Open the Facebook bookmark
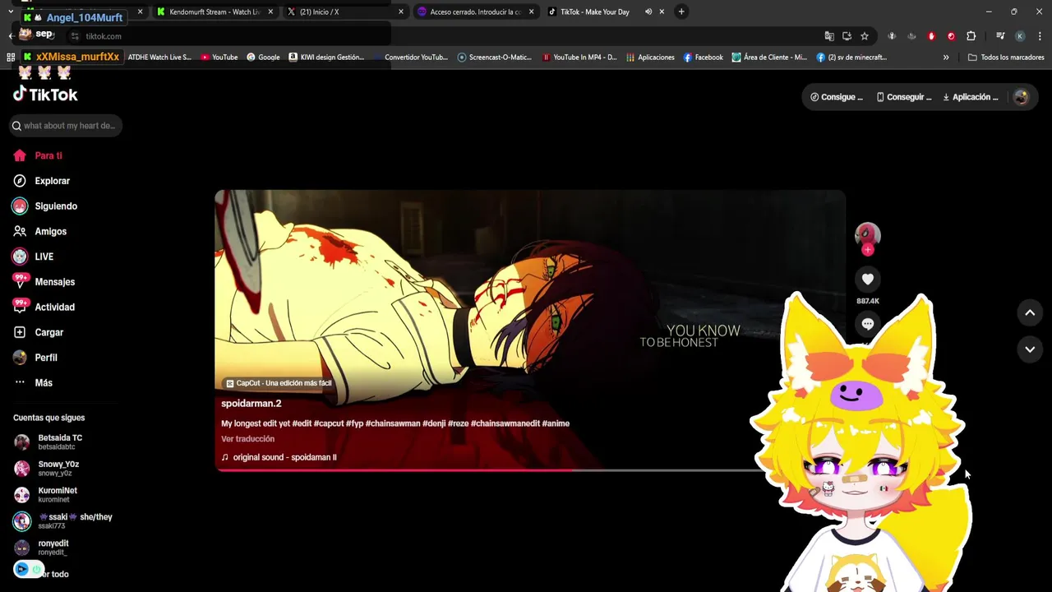The width and height of the screenshot is (1052, 592). [704, 58]
